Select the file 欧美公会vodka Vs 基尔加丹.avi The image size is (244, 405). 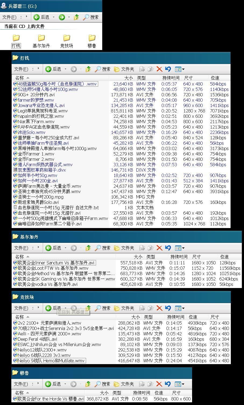point(48,284)
